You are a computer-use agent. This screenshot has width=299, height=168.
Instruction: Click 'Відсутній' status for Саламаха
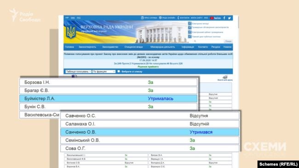(199, 124)
